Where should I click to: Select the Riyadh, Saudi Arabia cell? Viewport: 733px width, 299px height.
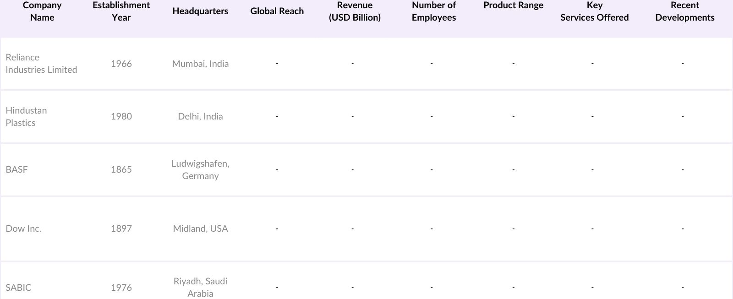coord(200,287)
